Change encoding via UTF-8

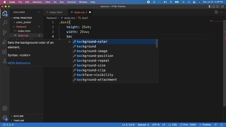coord(155,125)
